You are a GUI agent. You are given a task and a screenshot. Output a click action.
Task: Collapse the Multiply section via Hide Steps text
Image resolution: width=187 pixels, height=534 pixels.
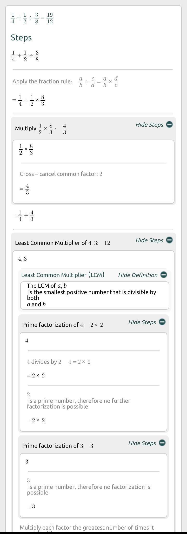[x=149, y=125]
